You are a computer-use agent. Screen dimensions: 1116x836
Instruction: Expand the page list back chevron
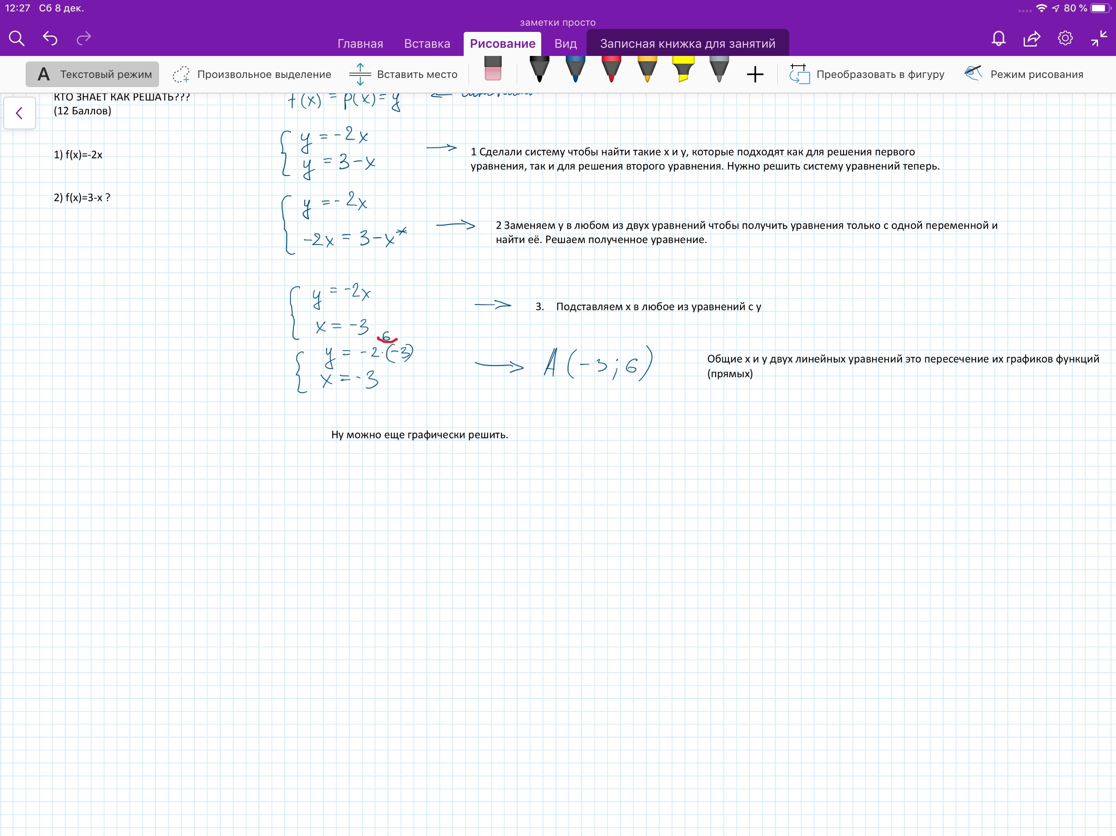coord(19,113)
